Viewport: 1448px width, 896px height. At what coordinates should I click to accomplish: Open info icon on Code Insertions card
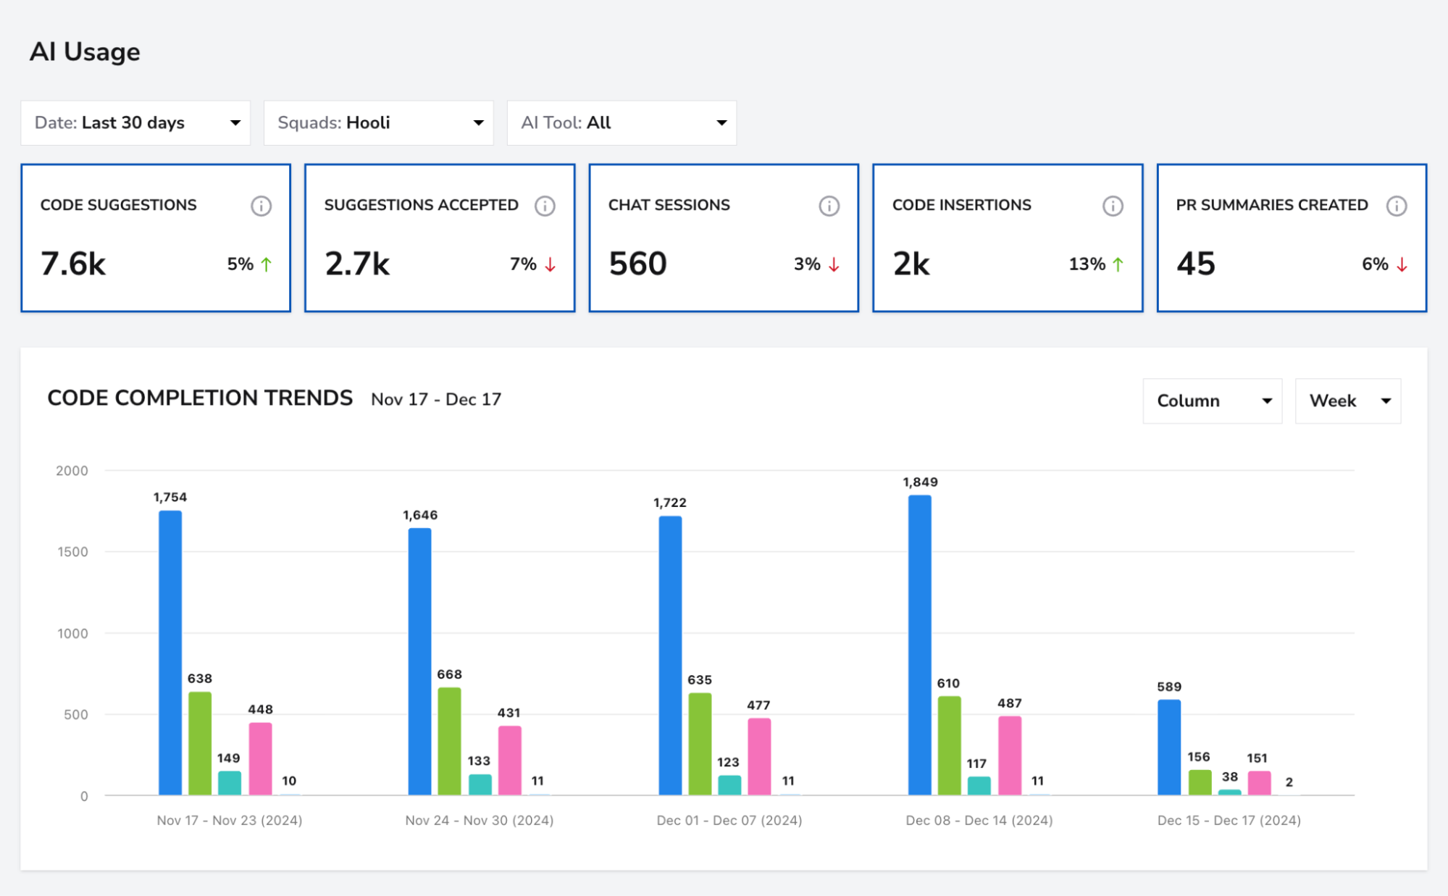[1113, 206]
